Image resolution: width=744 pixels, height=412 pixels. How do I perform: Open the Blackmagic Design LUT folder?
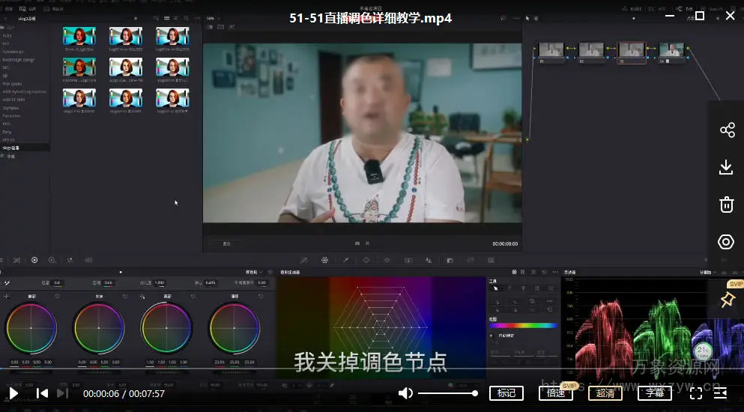tap(18, 60)
